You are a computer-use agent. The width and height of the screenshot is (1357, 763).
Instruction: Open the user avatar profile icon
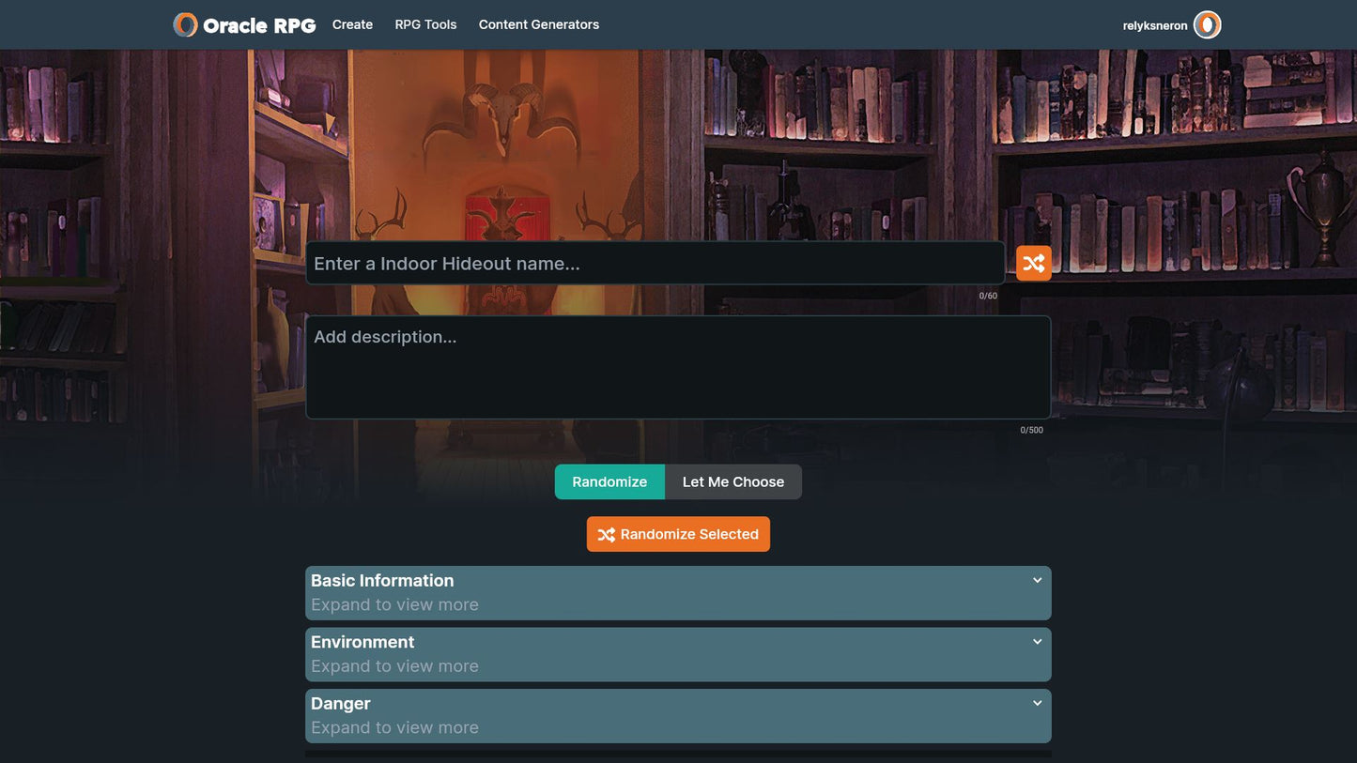click(1207, 25)
